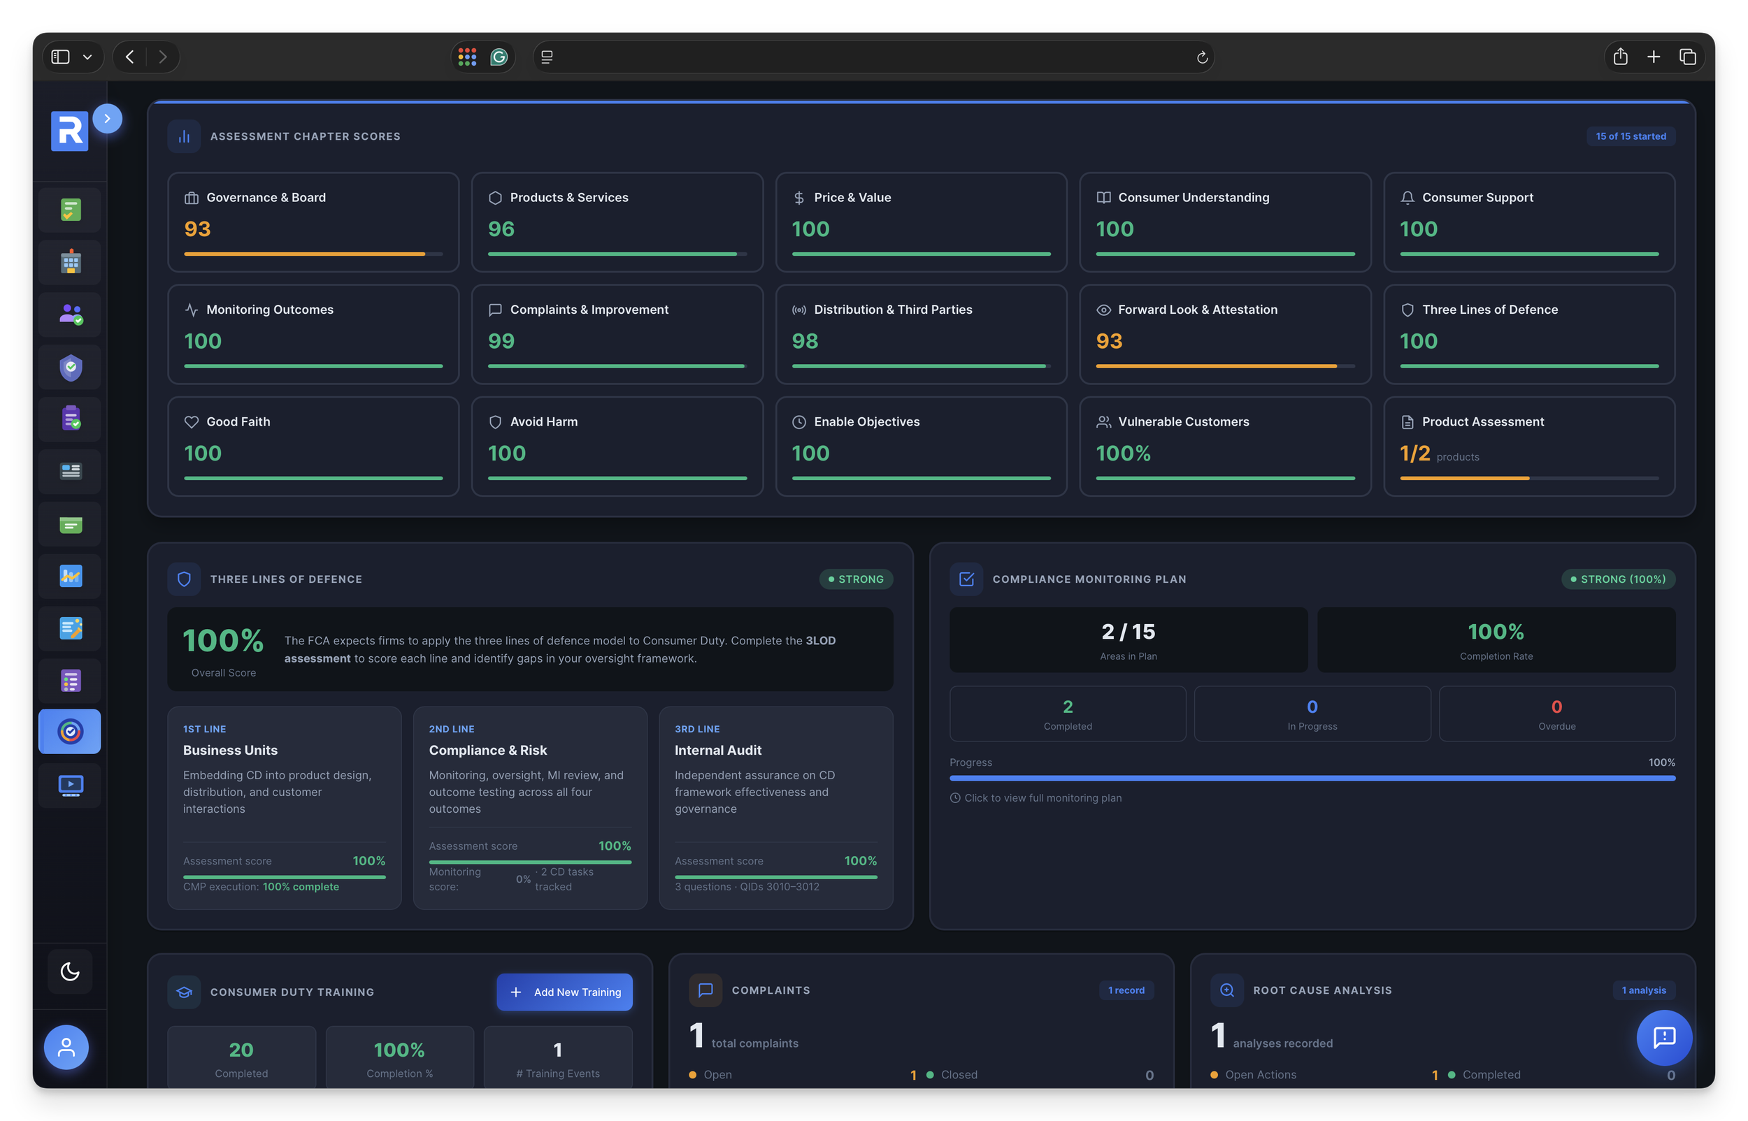The height and width of the screenshot is (1121, 1748).
Task: Open the browser tab overview button
Action: coord(1688,57)
